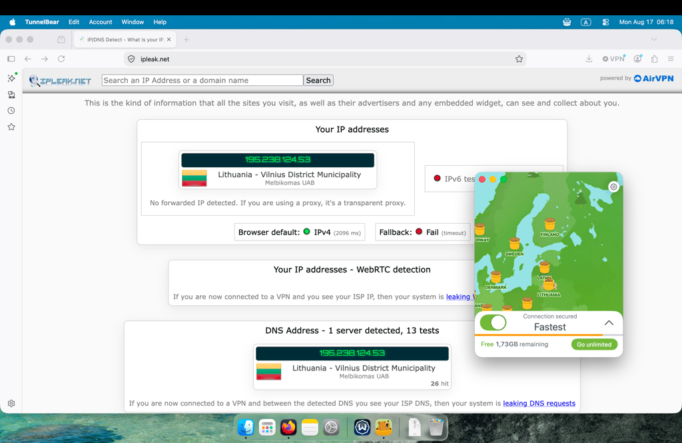Screen dimensions: 682x443
Task: Open Notes from the dock
Action: [x=310, y=427]
